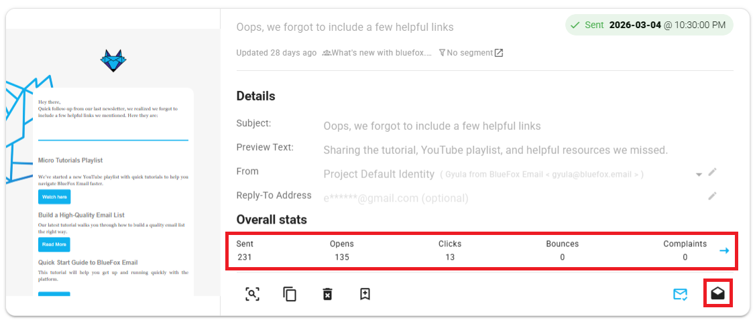Click the Preview Text field

pyautogui.click(x=495, y=150)
